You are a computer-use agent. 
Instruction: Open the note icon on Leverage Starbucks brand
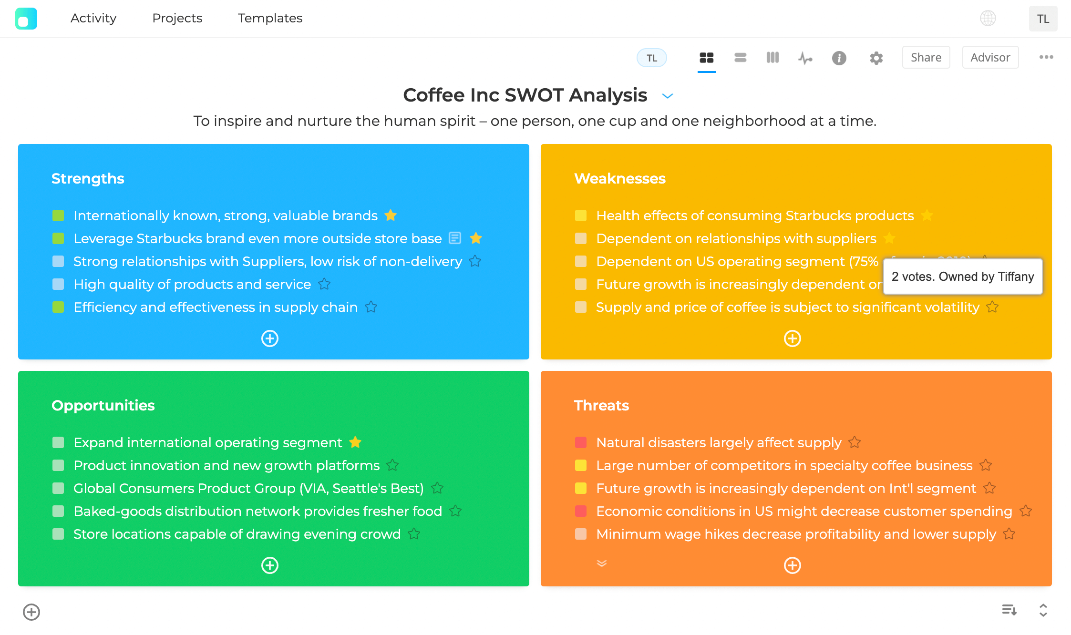[455, 238]
